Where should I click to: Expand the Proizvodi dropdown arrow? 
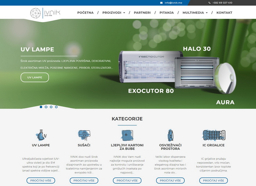124,13
